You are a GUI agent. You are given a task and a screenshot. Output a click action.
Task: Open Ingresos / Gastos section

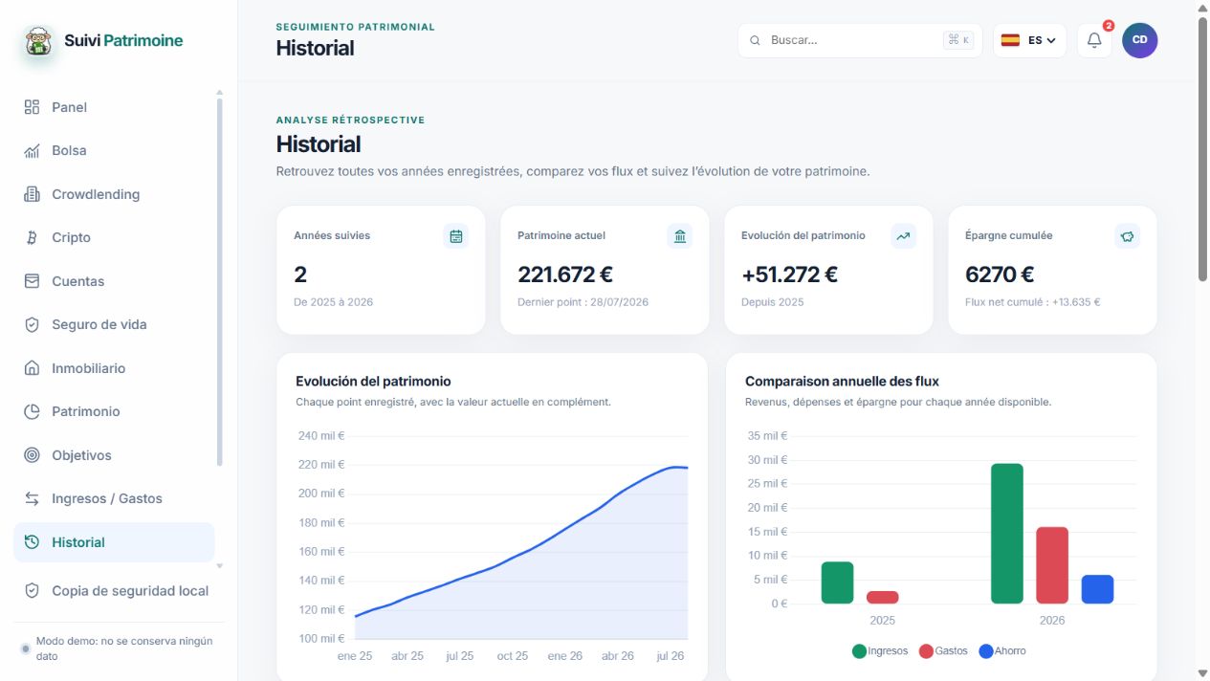coord(114,498)
